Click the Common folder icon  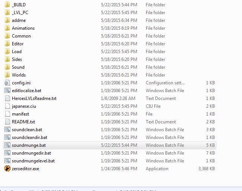(7, 36)
